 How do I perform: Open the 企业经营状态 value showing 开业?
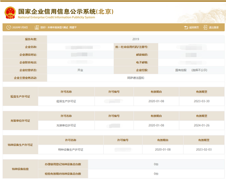coord(80,70)
